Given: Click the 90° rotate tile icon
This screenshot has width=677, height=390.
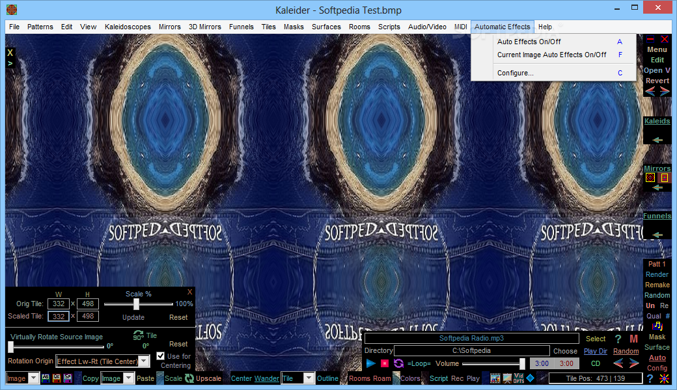Looking at the screenshot, I should [138, 335].
